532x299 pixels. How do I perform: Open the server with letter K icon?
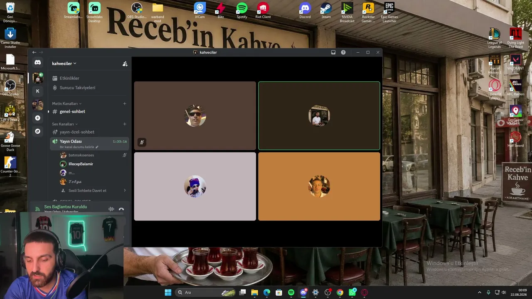click(37, 91)
